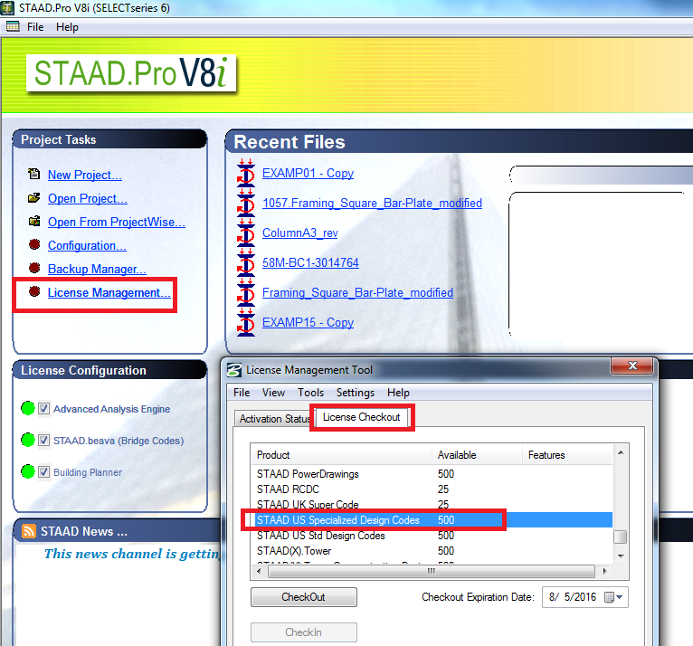Select STAAD(X).Tower row
Image resolution: width=693 pixels, height=646 pixels.
(x=432, y=551)
